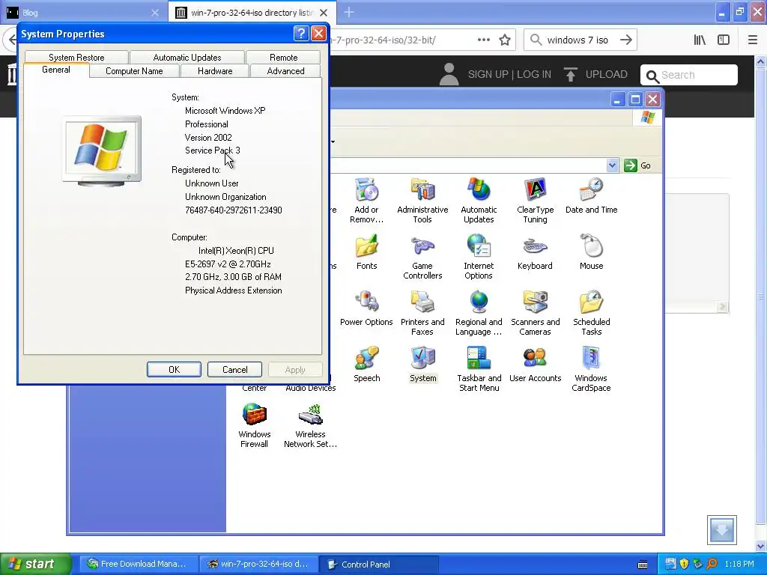The width and height of the screenshot is (767, 575).
Task: Open browser Library icon
Action: coord(700,40)
